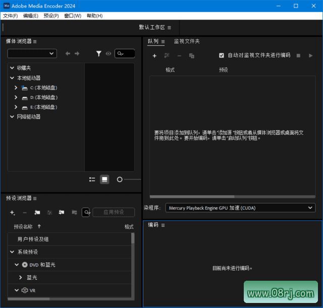Select the E: (本地磁盘) drive
The width and height of the screenshot is (323, 308).
[44, 107]
